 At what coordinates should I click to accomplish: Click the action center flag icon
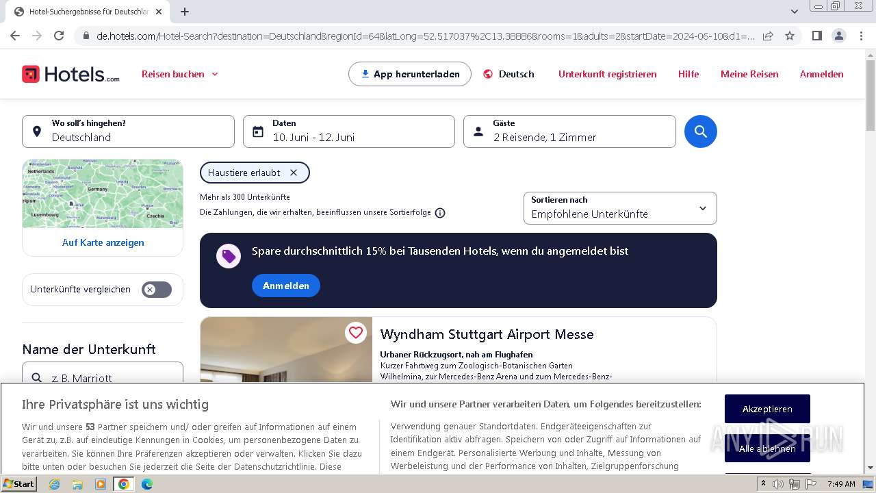811,484
